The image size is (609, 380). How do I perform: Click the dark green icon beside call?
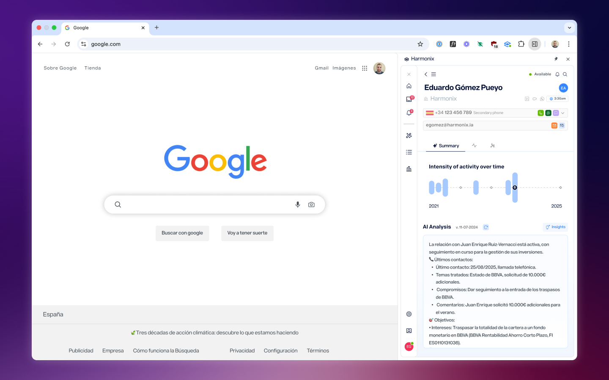pos(548,113)
